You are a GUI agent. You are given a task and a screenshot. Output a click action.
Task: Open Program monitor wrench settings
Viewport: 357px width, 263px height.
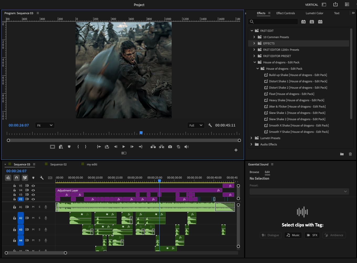coord(210,125)
